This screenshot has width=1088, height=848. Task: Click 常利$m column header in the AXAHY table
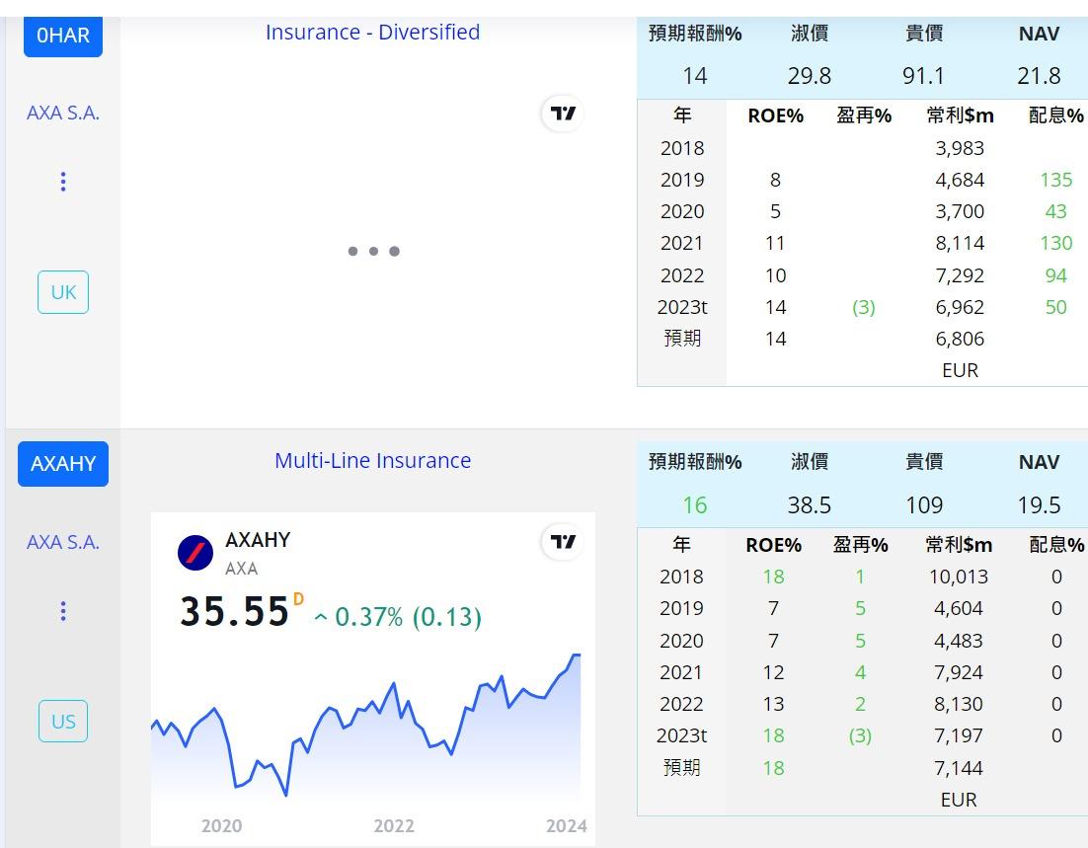click(959, 545)
